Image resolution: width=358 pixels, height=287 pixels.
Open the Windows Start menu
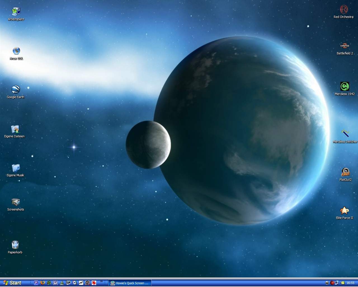tap(13, 283)
